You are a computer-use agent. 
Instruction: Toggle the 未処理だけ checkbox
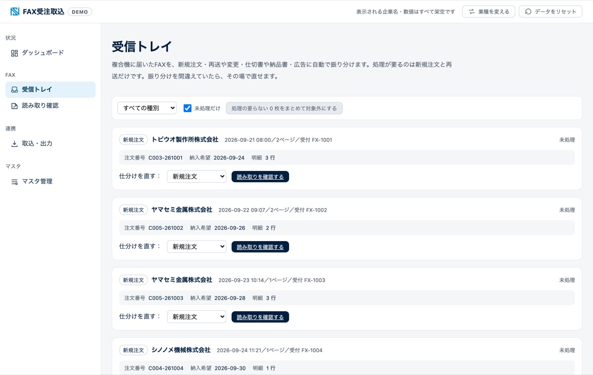(x=187, y=108)
